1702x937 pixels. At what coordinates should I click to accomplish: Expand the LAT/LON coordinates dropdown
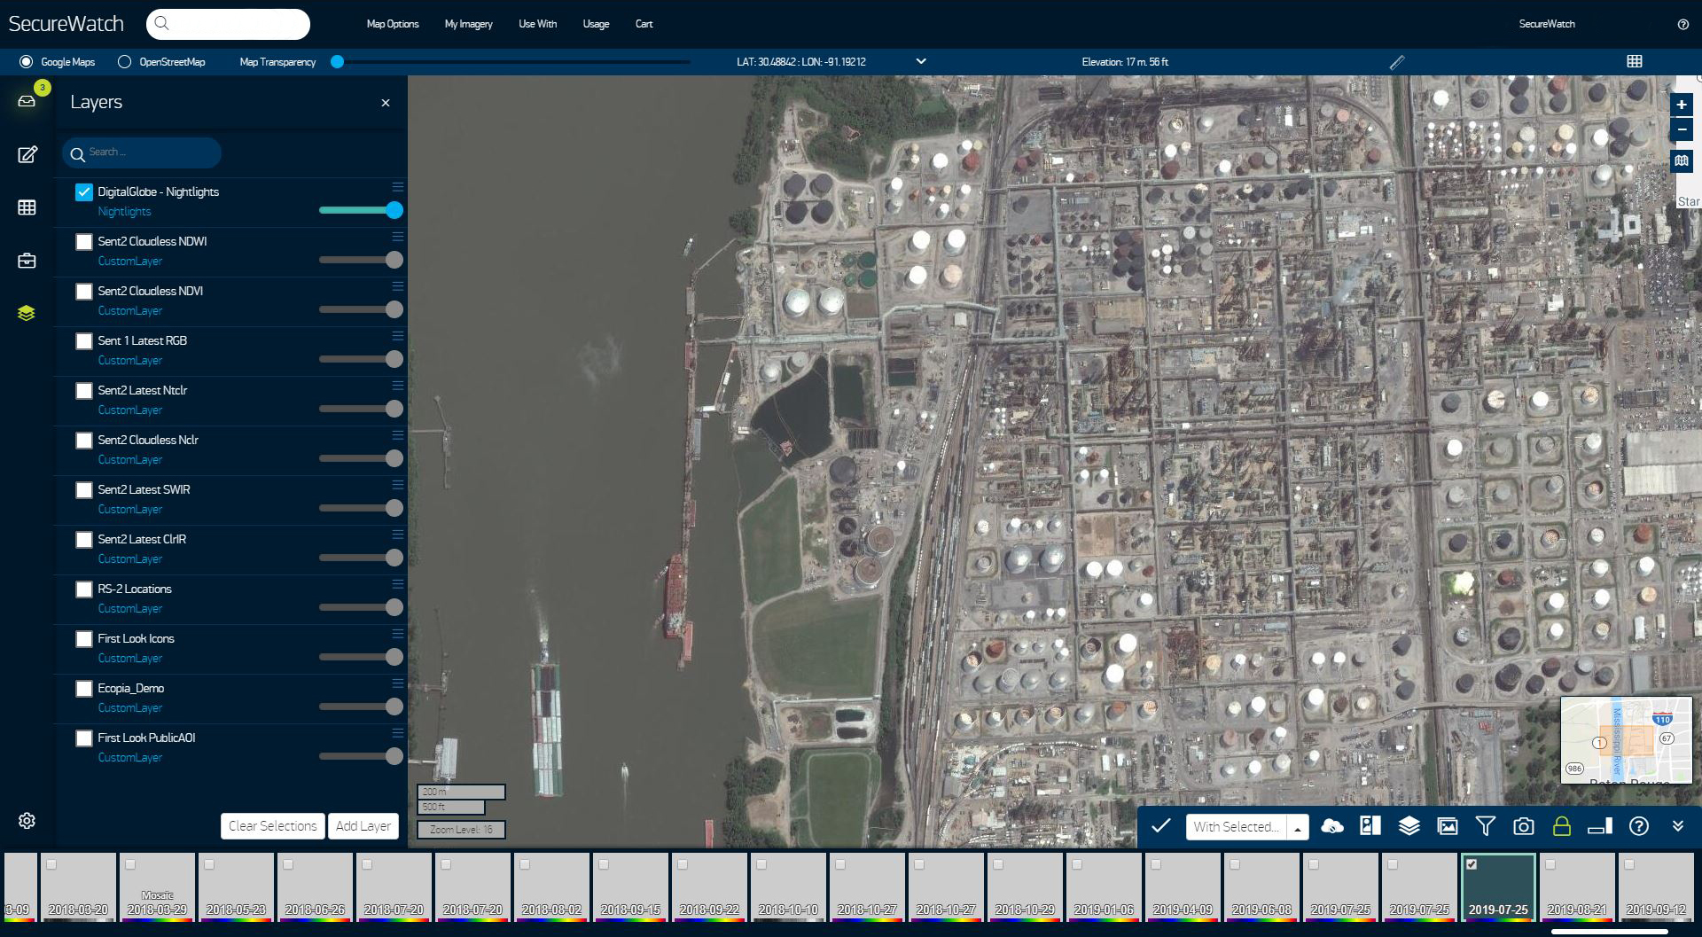[x=920, y=61]
